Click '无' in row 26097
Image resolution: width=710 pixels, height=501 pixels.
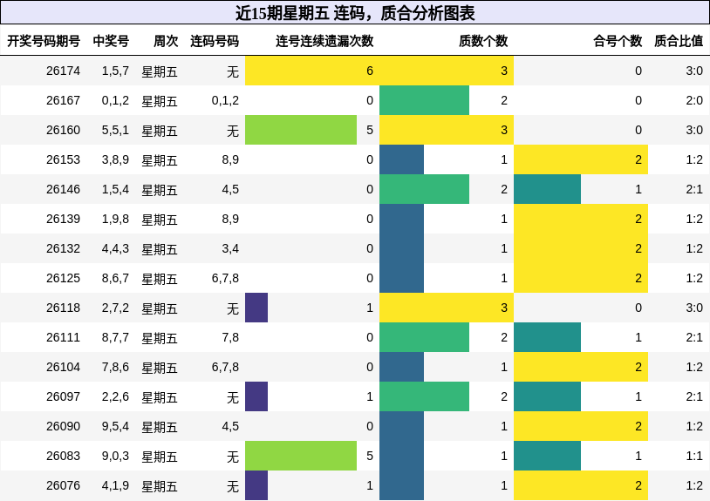pyautogui.click(x=233, y=397)
